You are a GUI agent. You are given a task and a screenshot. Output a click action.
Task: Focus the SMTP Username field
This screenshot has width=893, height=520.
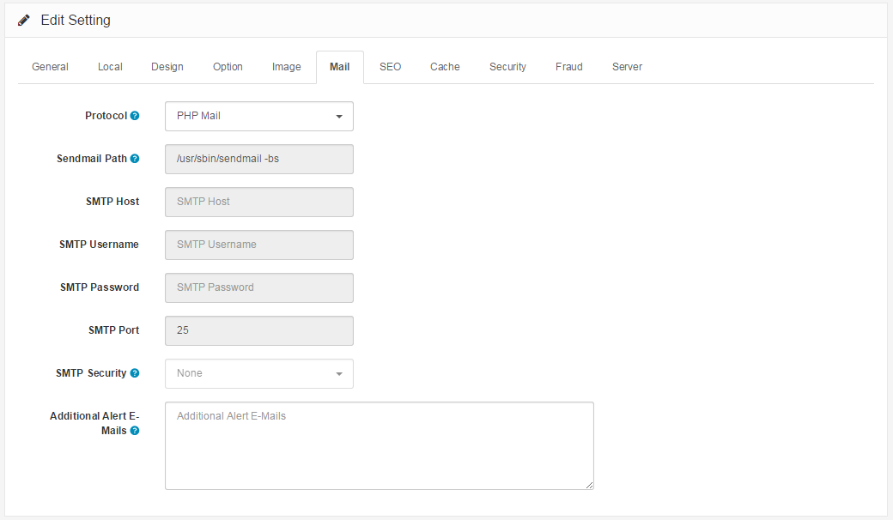[258, 245]
